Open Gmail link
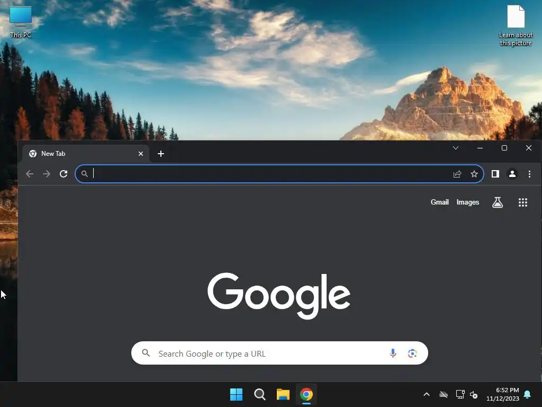Image resolution: width=542 pixels, height=407 pixels. (x=439, y=202)
